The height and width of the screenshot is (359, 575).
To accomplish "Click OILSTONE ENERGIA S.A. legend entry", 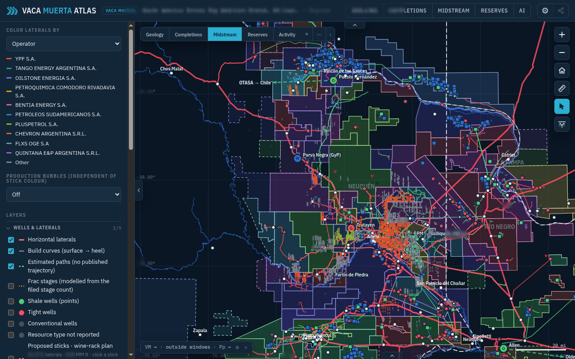I will tap(45, 78).
